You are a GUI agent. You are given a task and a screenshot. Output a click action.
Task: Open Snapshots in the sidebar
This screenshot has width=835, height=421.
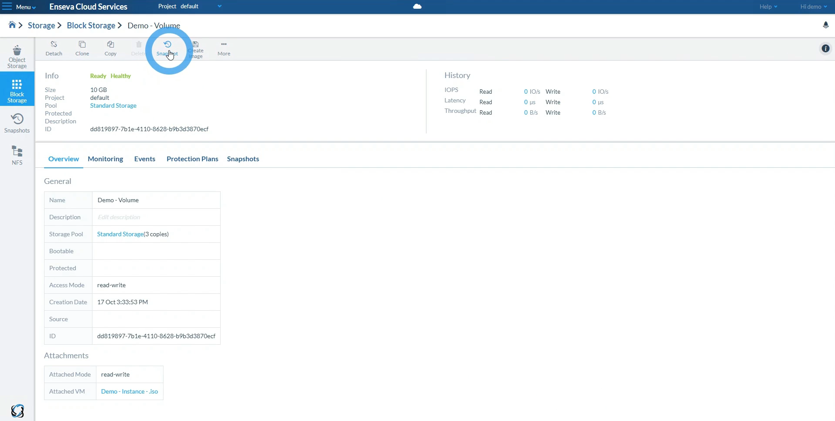17,123
